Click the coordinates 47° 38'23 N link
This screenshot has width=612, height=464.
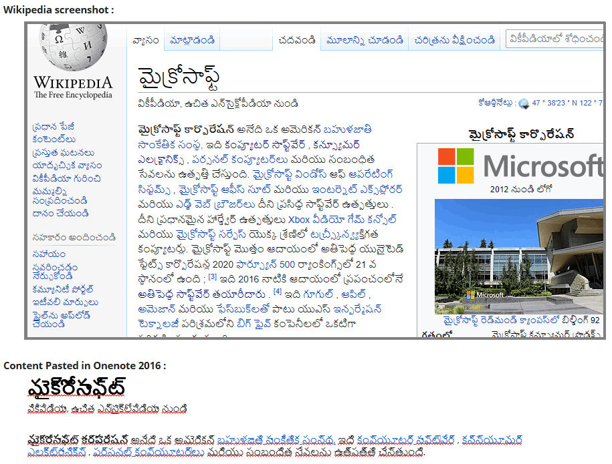[567, 103]
